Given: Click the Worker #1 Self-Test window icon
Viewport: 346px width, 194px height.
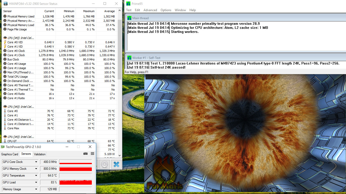Looking at the screenshot, I should coord(129,58).
